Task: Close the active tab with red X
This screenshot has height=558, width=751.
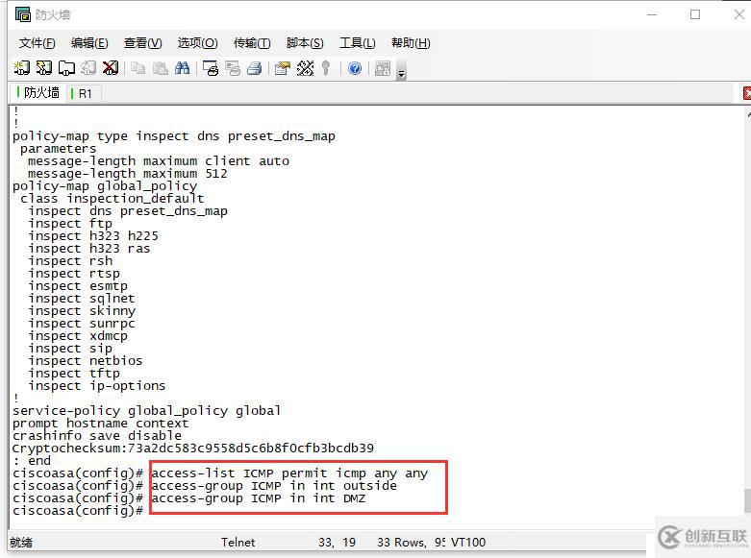Action: pyautogui.click(x=747, y=93)
